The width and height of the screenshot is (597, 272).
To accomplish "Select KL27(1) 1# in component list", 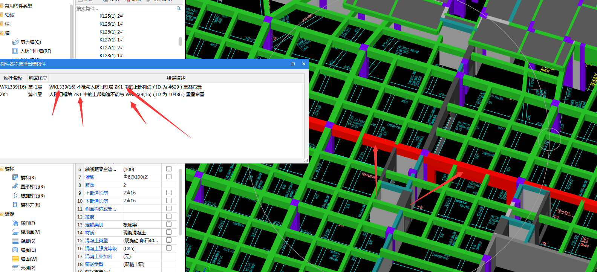I will tap(111, 40).
